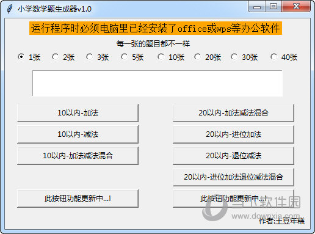Click the 10以内-加法 button

pos(78,113)
